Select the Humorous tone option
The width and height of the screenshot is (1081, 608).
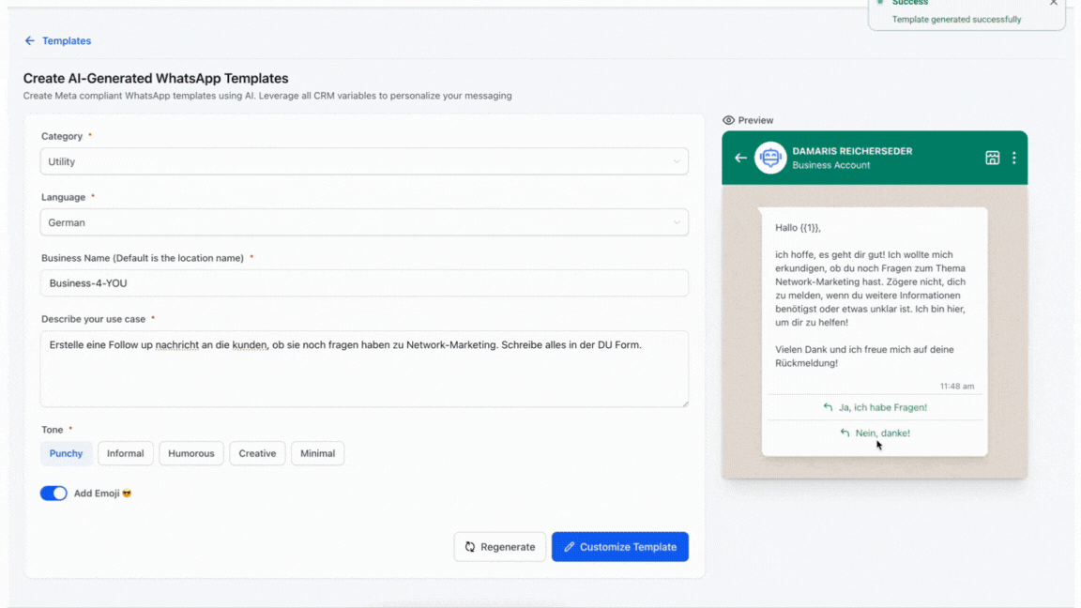[x=191, y=453]
